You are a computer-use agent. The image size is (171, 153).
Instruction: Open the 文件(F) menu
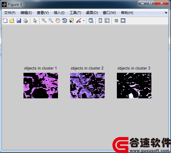pyautogui.click(x=10, y=13)
